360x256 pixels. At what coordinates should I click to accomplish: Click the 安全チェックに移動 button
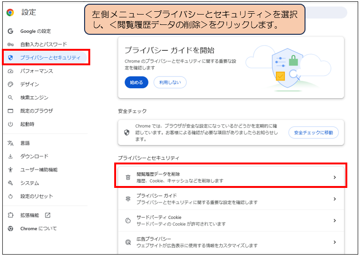point(313,132)
